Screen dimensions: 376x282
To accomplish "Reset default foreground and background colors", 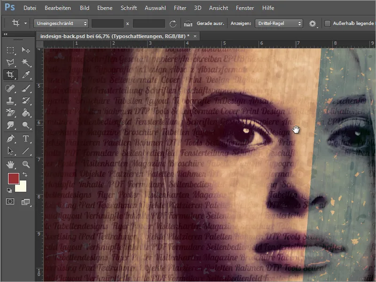I will tap(9, 190).
